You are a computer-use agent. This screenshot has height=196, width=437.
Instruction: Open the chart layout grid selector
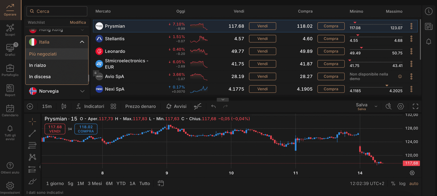pyautogui.click(x=113, y=107)
